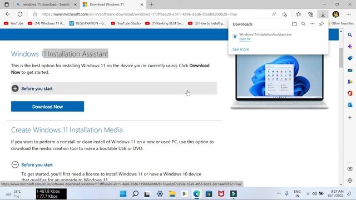Search downloads using the magnifier icon
Viewport: 356px width, 200px height.
pos(303,24)
